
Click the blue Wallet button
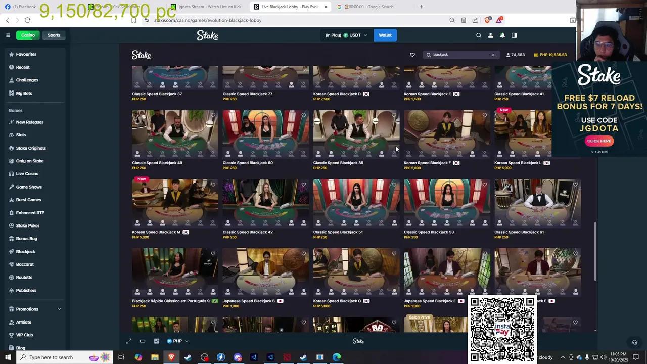[x=385, y=35]
